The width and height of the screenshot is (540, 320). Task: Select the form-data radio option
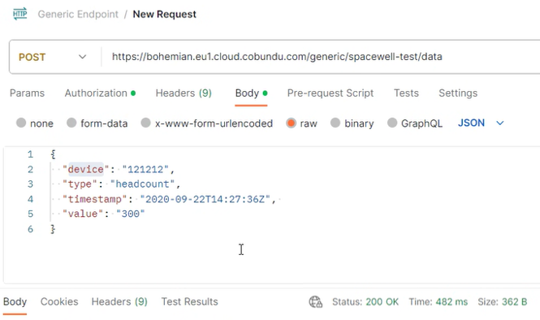71,123
